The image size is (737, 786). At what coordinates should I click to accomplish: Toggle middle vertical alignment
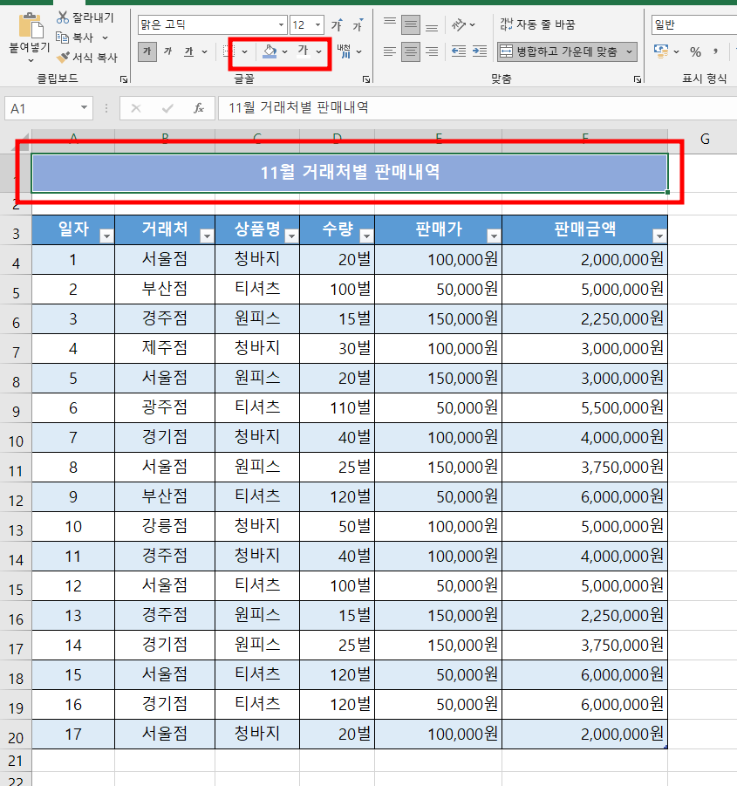coord(411,24)
